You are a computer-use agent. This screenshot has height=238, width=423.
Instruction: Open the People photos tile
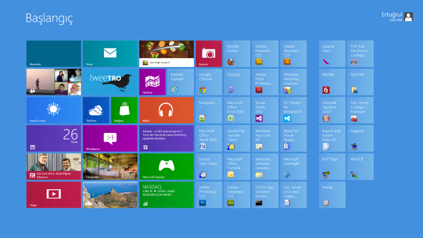point(54,82)
